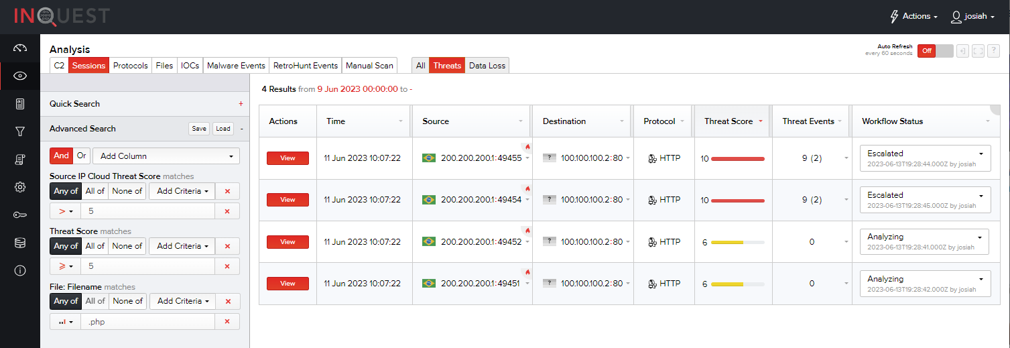Screen dimensions: 1010x348
Task: Switch to the IOCs tab
Action: (190, 66)
